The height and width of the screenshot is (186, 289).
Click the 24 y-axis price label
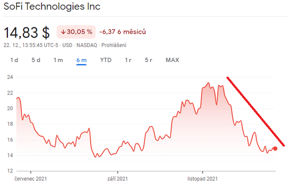coord(8,77)
